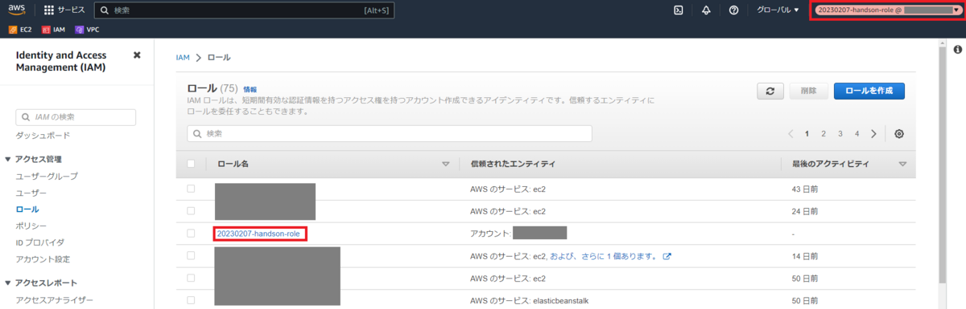
Task: Select checkbox for the 43 日前 role row
Action: click(x=191, y=189)
